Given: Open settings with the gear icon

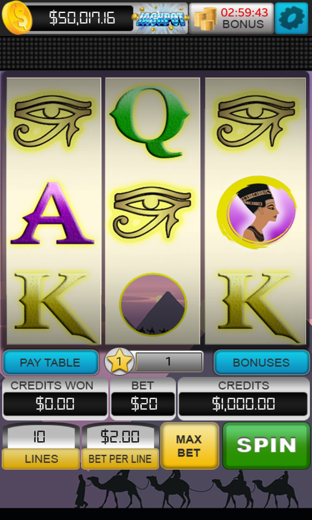Looking at the screenshot, I should pos(291,18).
